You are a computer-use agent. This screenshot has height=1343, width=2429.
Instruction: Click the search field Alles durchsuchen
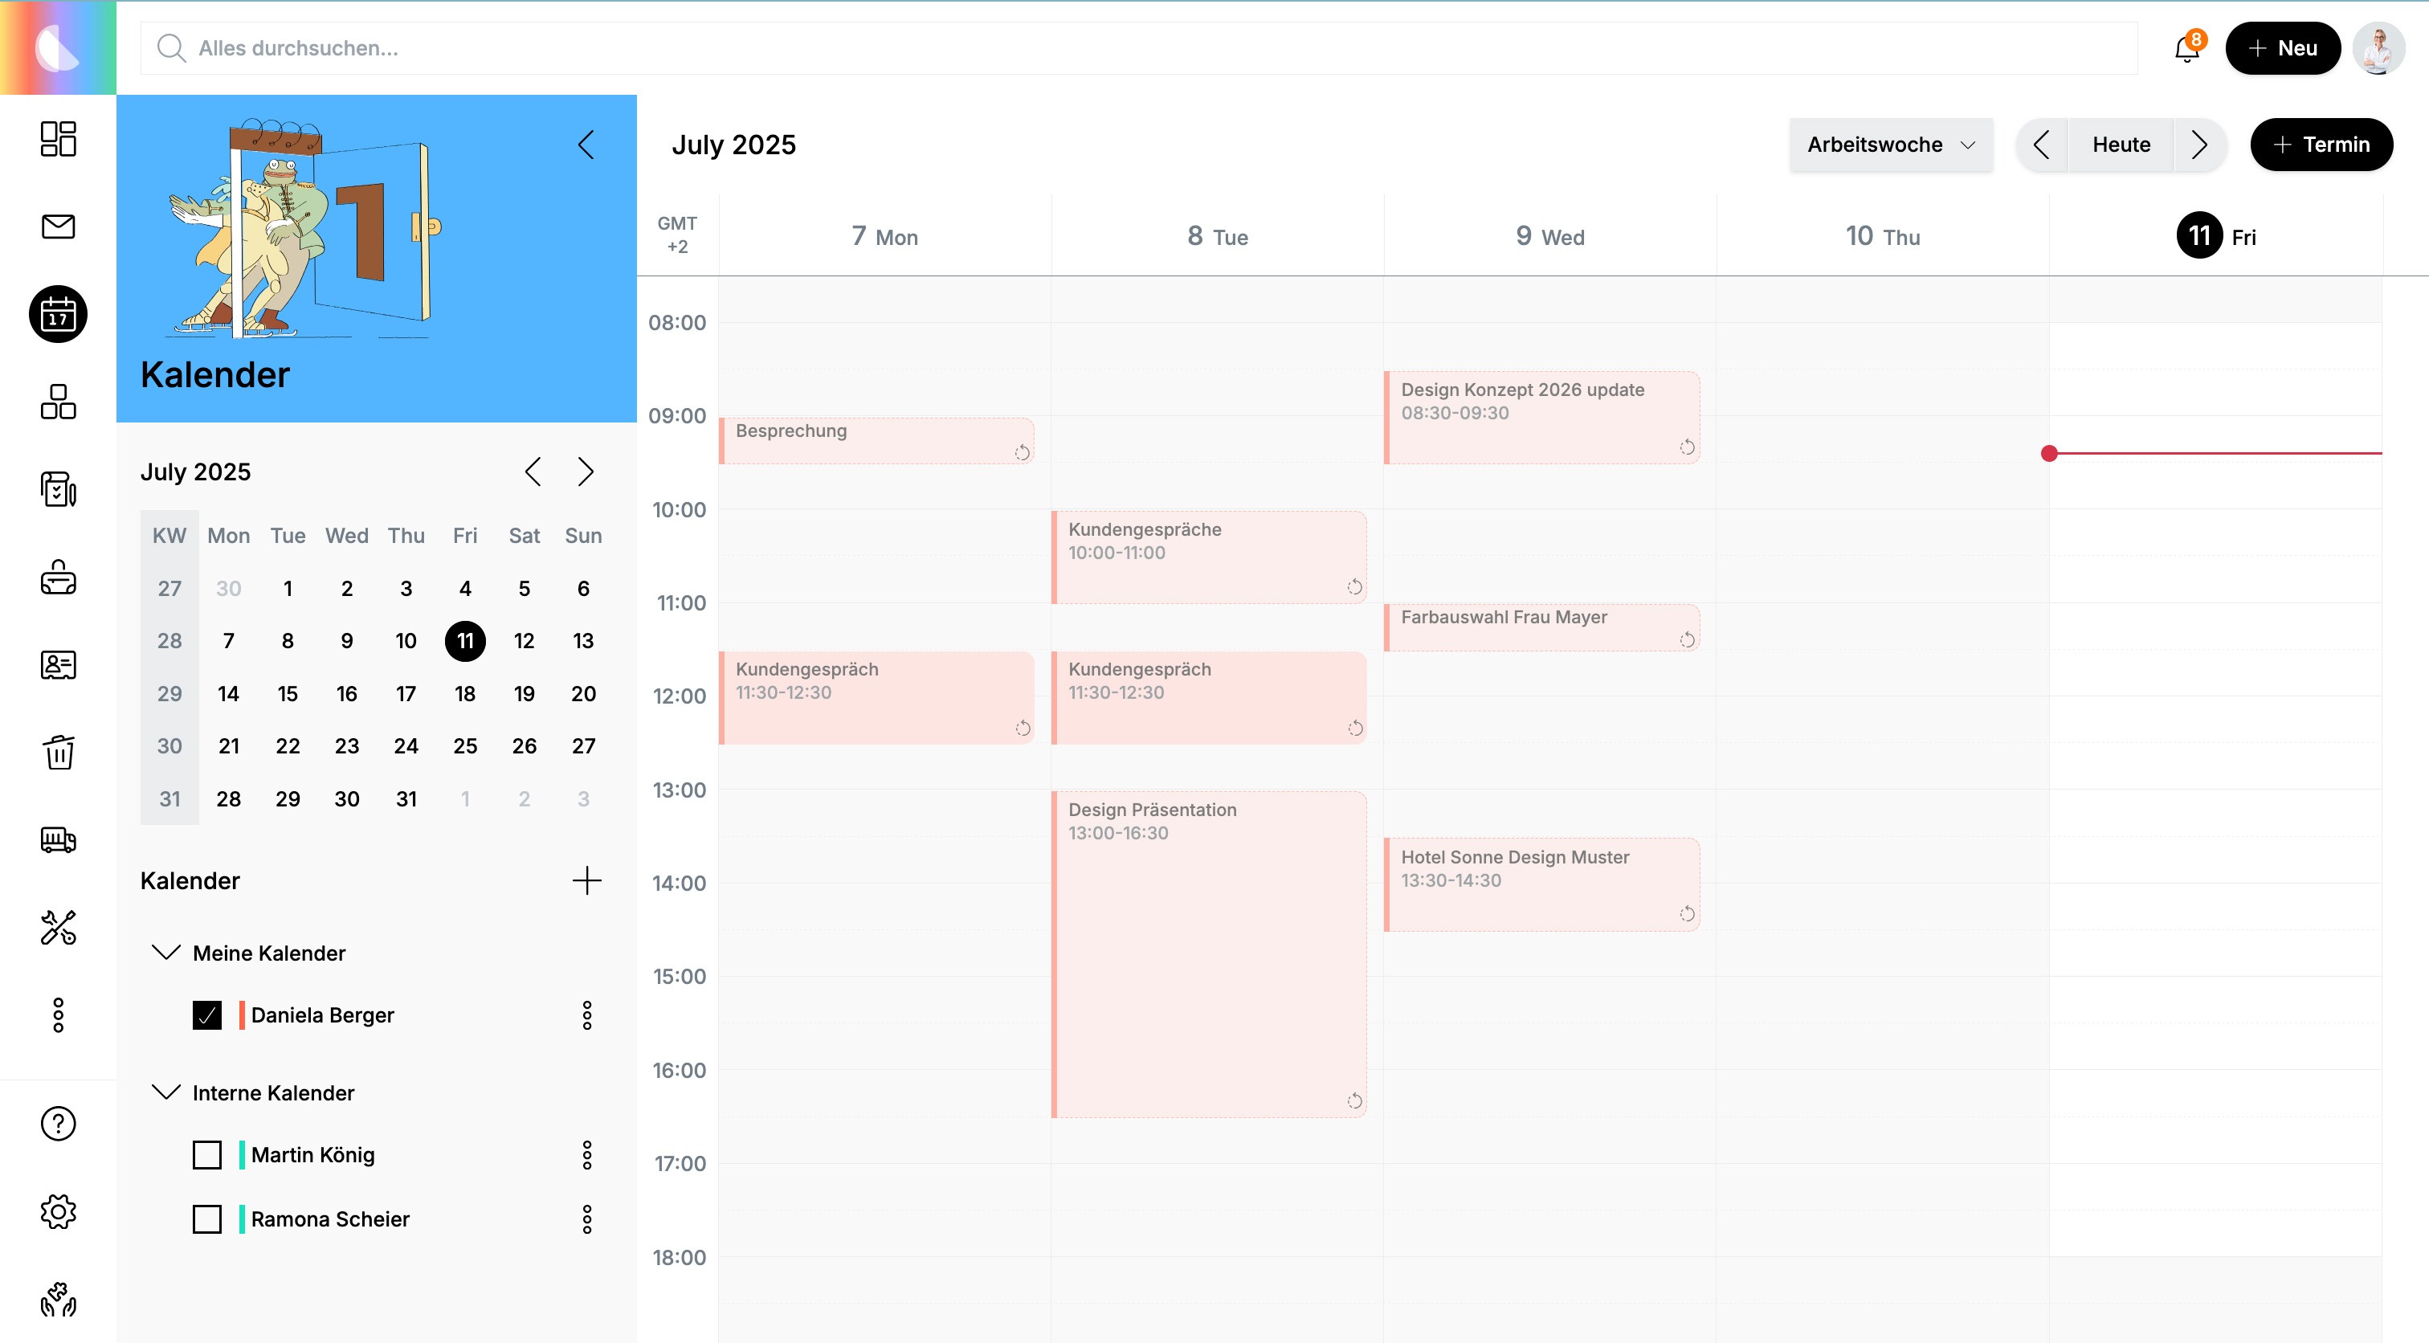1132,48
